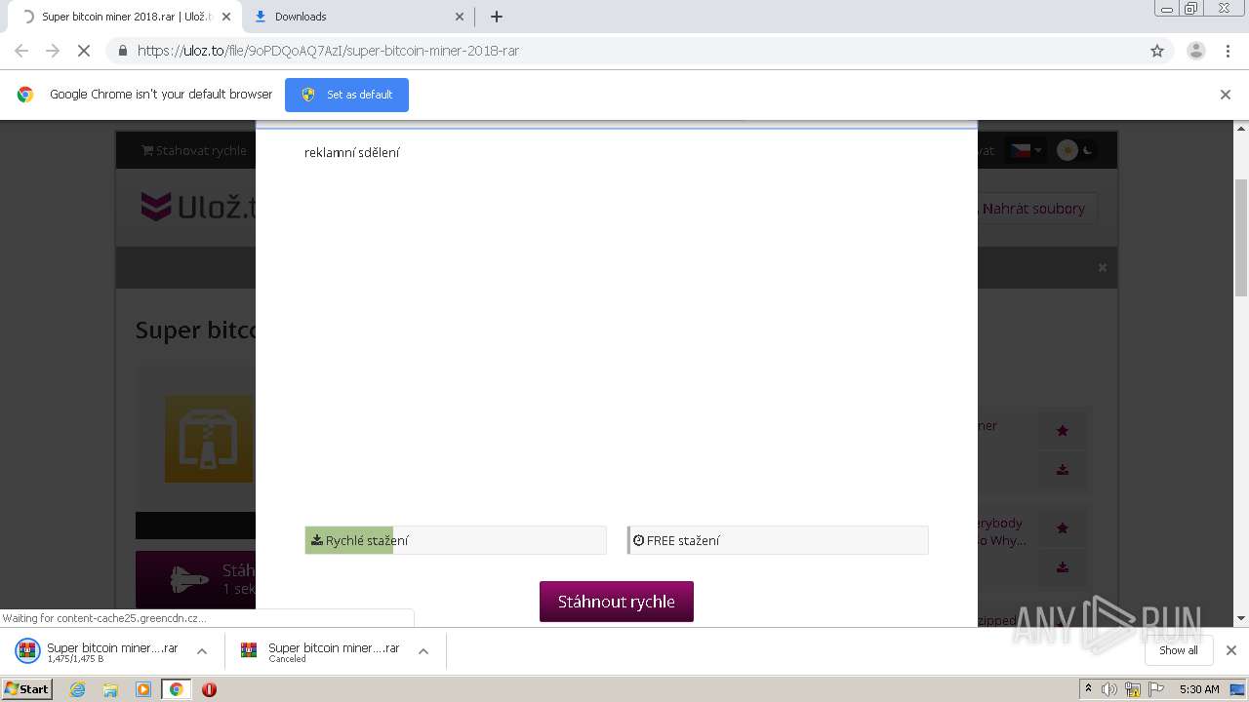Choose the FREE stažení option

[x=778, y=540]
